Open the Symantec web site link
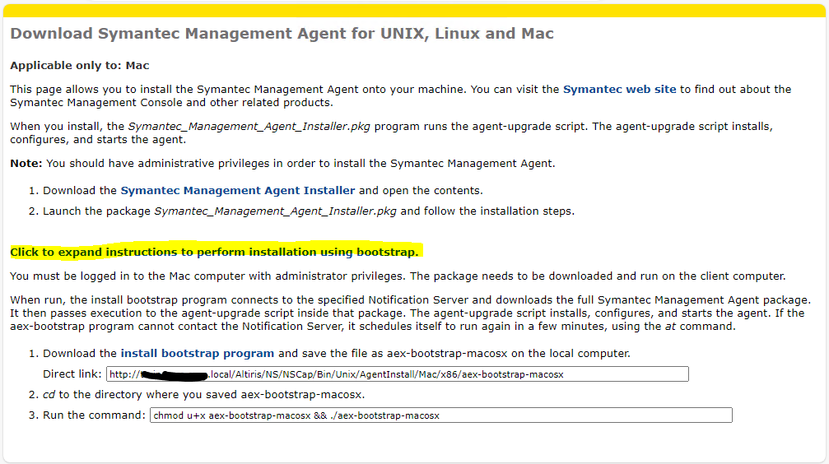The height and width of the screenshot is (464, 829). click(619, 89)
